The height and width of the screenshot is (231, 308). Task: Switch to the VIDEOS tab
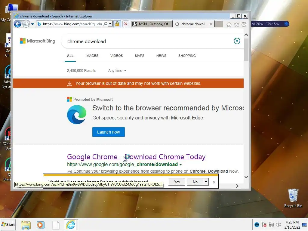click(x=116, y=56)
